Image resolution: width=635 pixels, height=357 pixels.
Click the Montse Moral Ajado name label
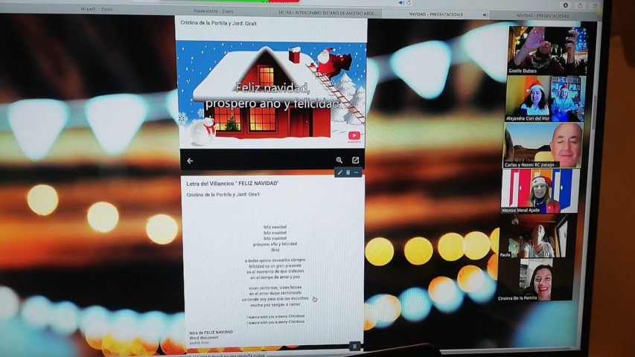520,210
